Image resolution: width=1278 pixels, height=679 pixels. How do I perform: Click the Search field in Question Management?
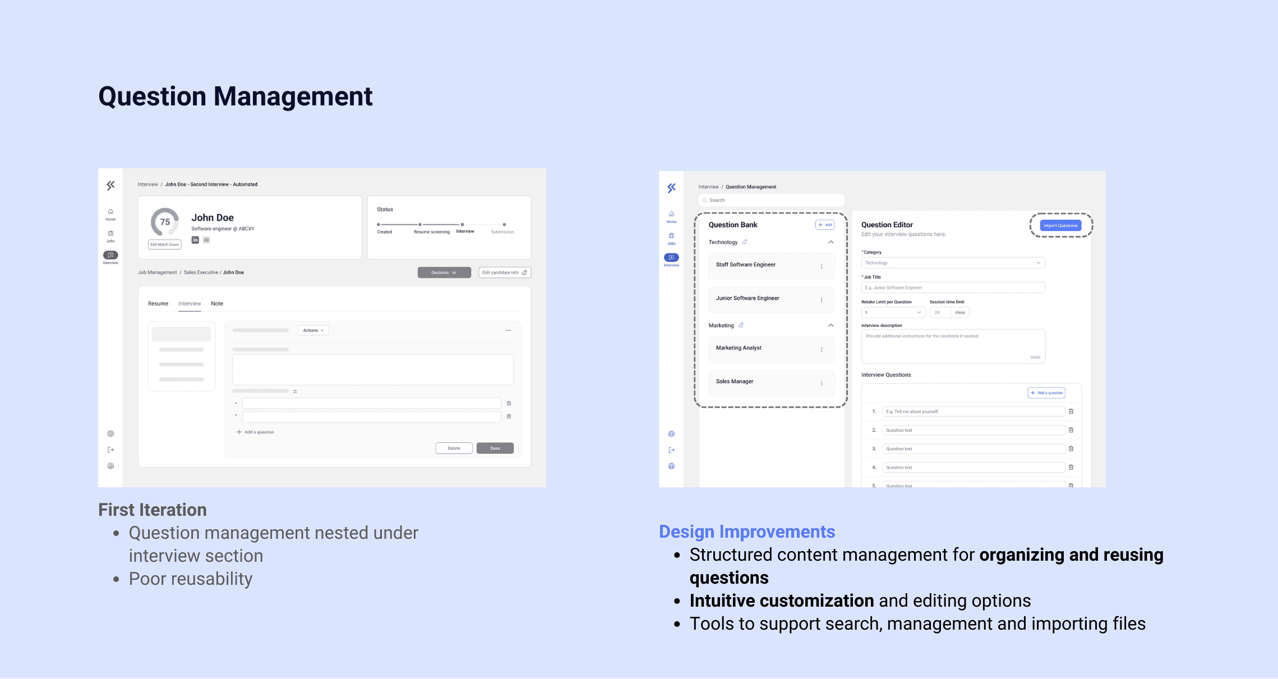click(771, 200)
